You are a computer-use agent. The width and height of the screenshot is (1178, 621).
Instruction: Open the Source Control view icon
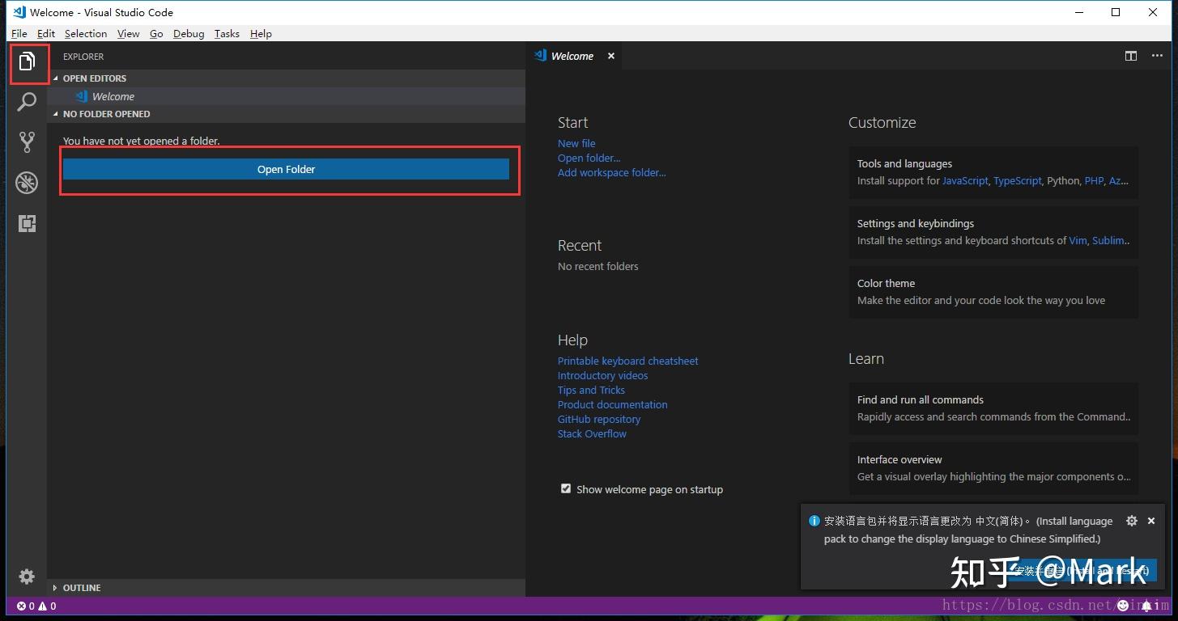coord(28,142)
